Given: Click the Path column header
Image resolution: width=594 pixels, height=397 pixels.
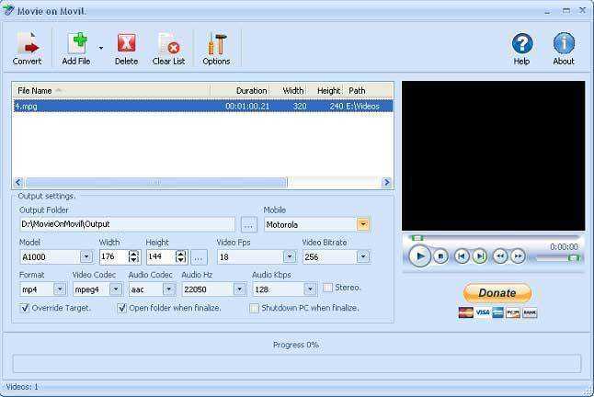Looking at the screenshot, I should (x=368, y=90).
